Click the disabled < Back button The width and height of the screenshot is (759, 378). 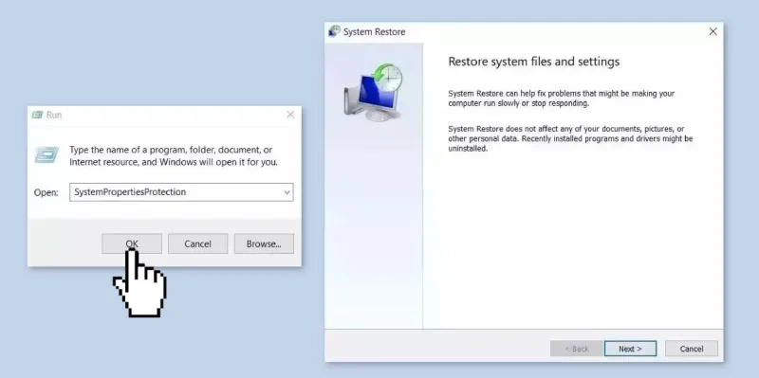[x=577, y=349]
